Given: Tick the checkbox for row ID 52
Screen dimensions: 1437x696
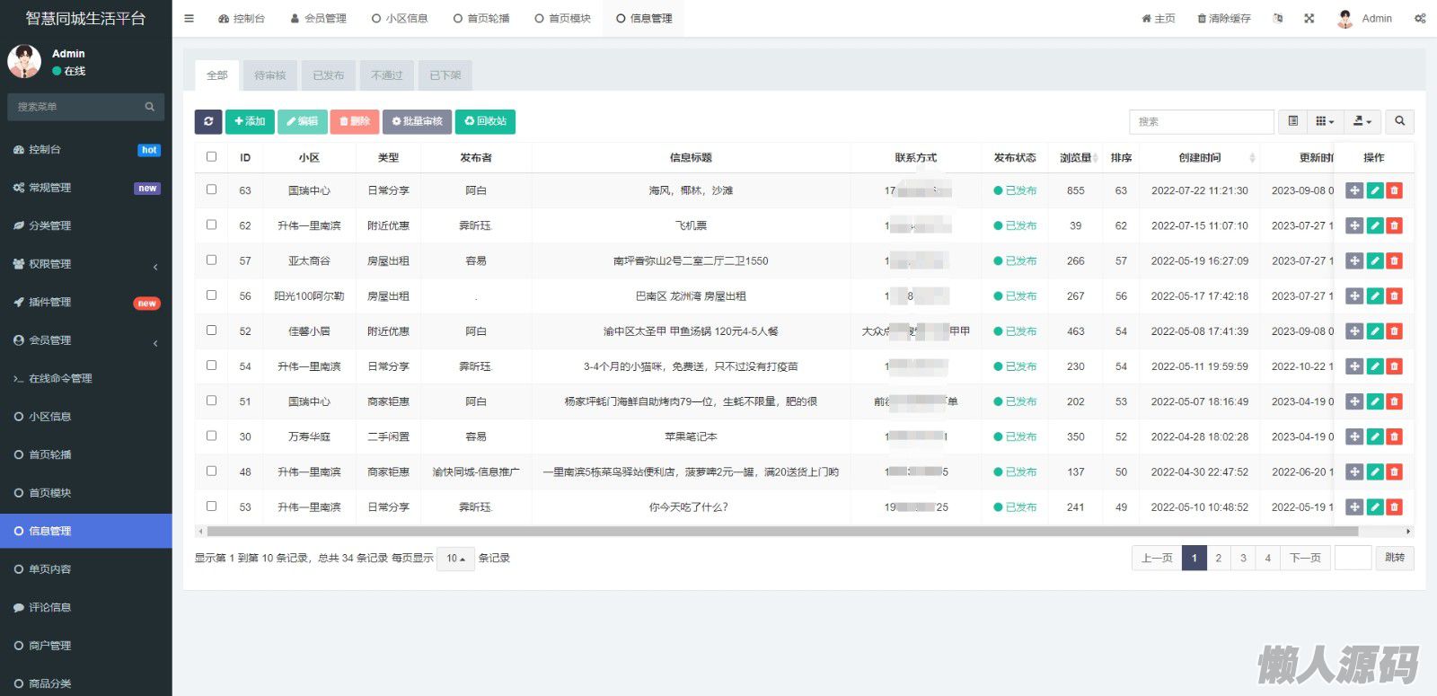Looking at the screenshot, I should pyautogui.click(x=212, y=330).
